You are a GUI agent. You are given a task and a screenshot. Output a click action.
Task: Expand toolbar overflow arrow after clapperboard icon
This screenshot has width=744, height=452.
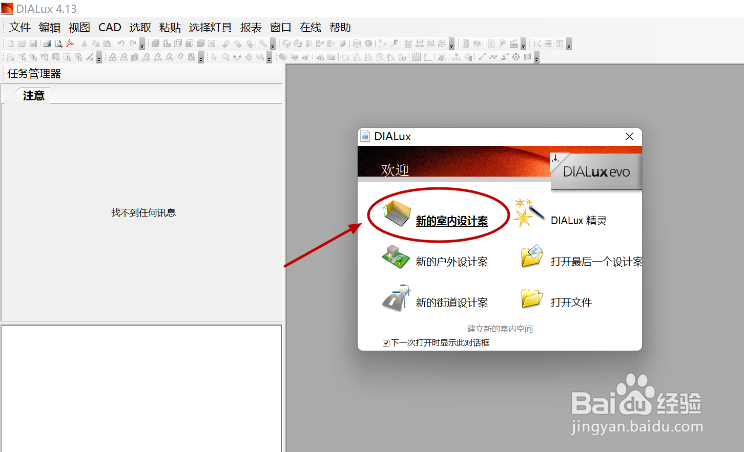tap(523, 44)
